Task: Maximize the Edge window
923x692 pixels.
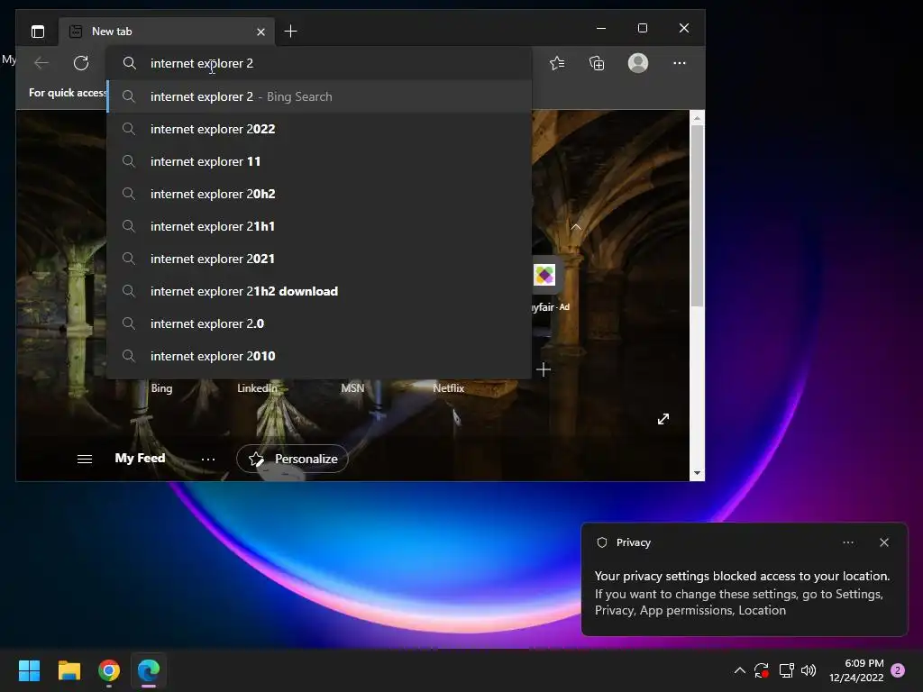Action: [x=643, y=28]
